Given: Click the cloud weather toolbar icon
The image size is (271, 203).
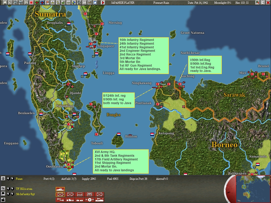Looking at the screenshot, I should [95, 2].
